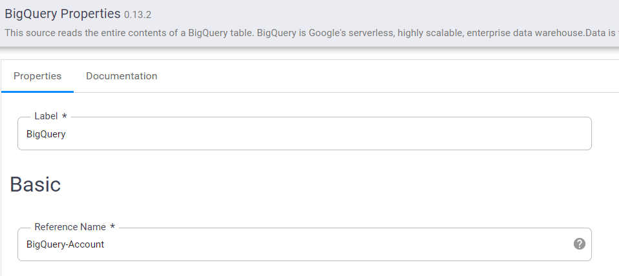Click the BigQuery-Account text value
This screenshot has width=619, height=276.
coord(65,244)
